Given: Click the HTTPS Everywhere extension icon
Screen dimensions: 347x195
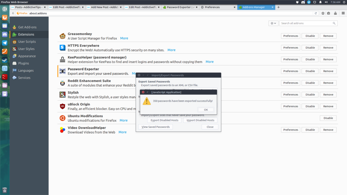Looking at the screenshot, I should pos(62,48).
